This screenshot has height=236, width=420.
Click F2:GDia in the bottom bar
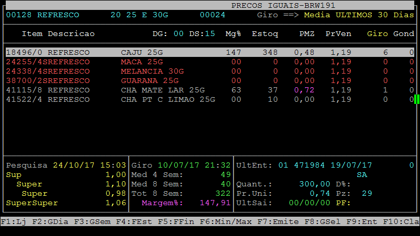point(45,222)
